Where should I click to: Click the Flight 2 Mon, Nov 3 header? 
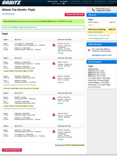coord(43,58)
